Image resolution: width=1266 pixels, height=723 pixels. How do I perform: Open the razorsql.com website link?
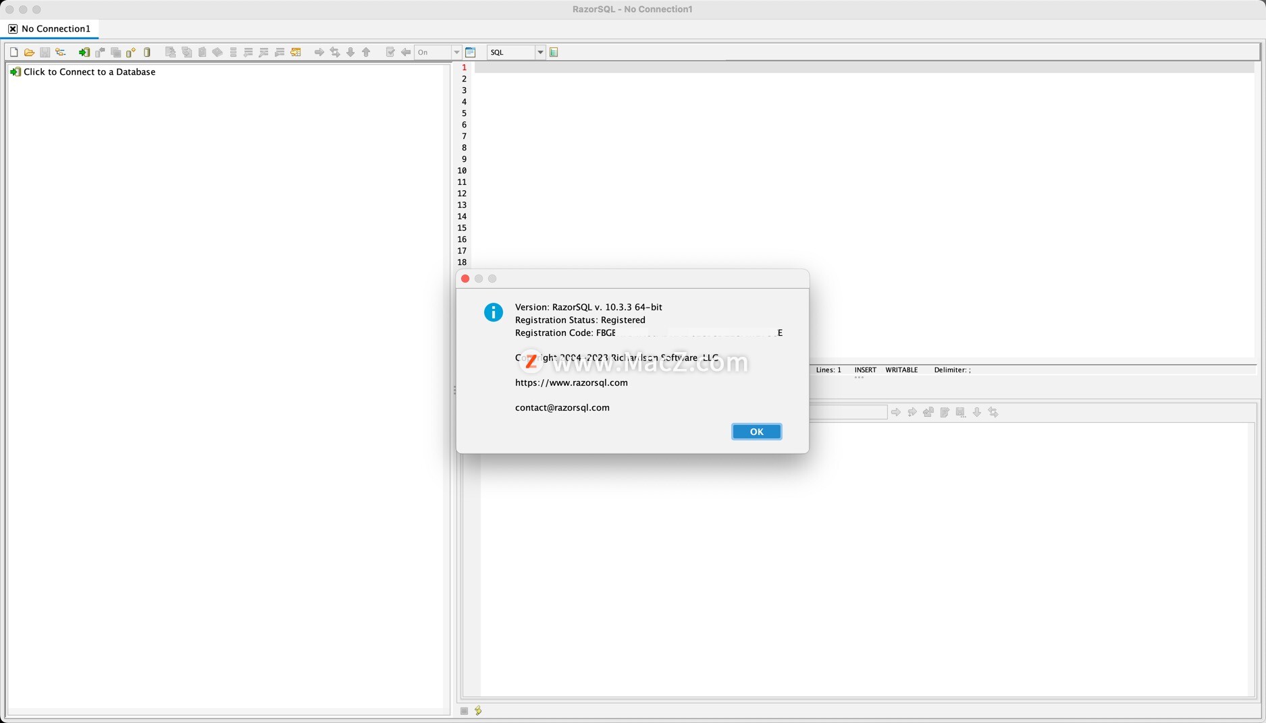(x=571, y=382)
